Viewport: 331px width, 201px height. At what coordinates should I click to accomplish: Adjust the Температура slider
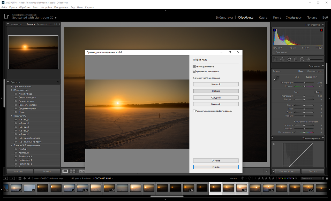point(305,83)
